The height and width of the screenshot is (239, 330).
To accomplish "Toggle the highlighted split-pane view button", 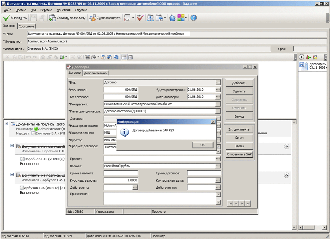I will pyautogui.click(x=124, y=57).
